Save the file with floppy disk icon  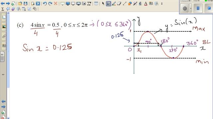coord(25,4)
